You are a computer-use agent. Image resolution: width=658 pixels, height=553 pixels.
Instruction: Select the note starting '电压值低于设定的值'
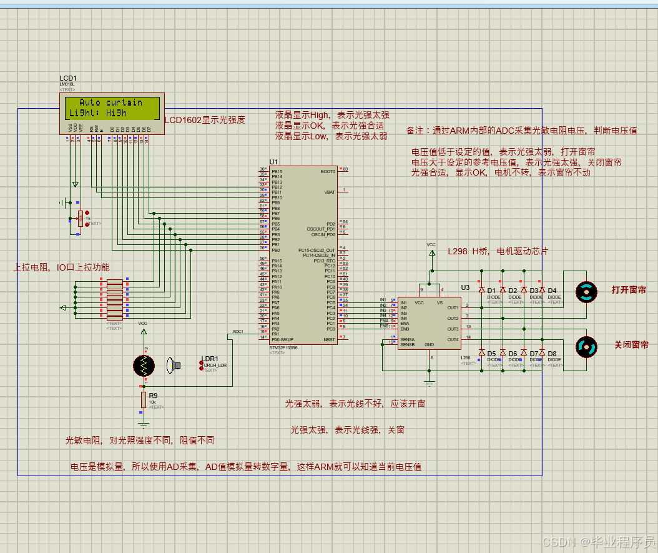[503, 152]
